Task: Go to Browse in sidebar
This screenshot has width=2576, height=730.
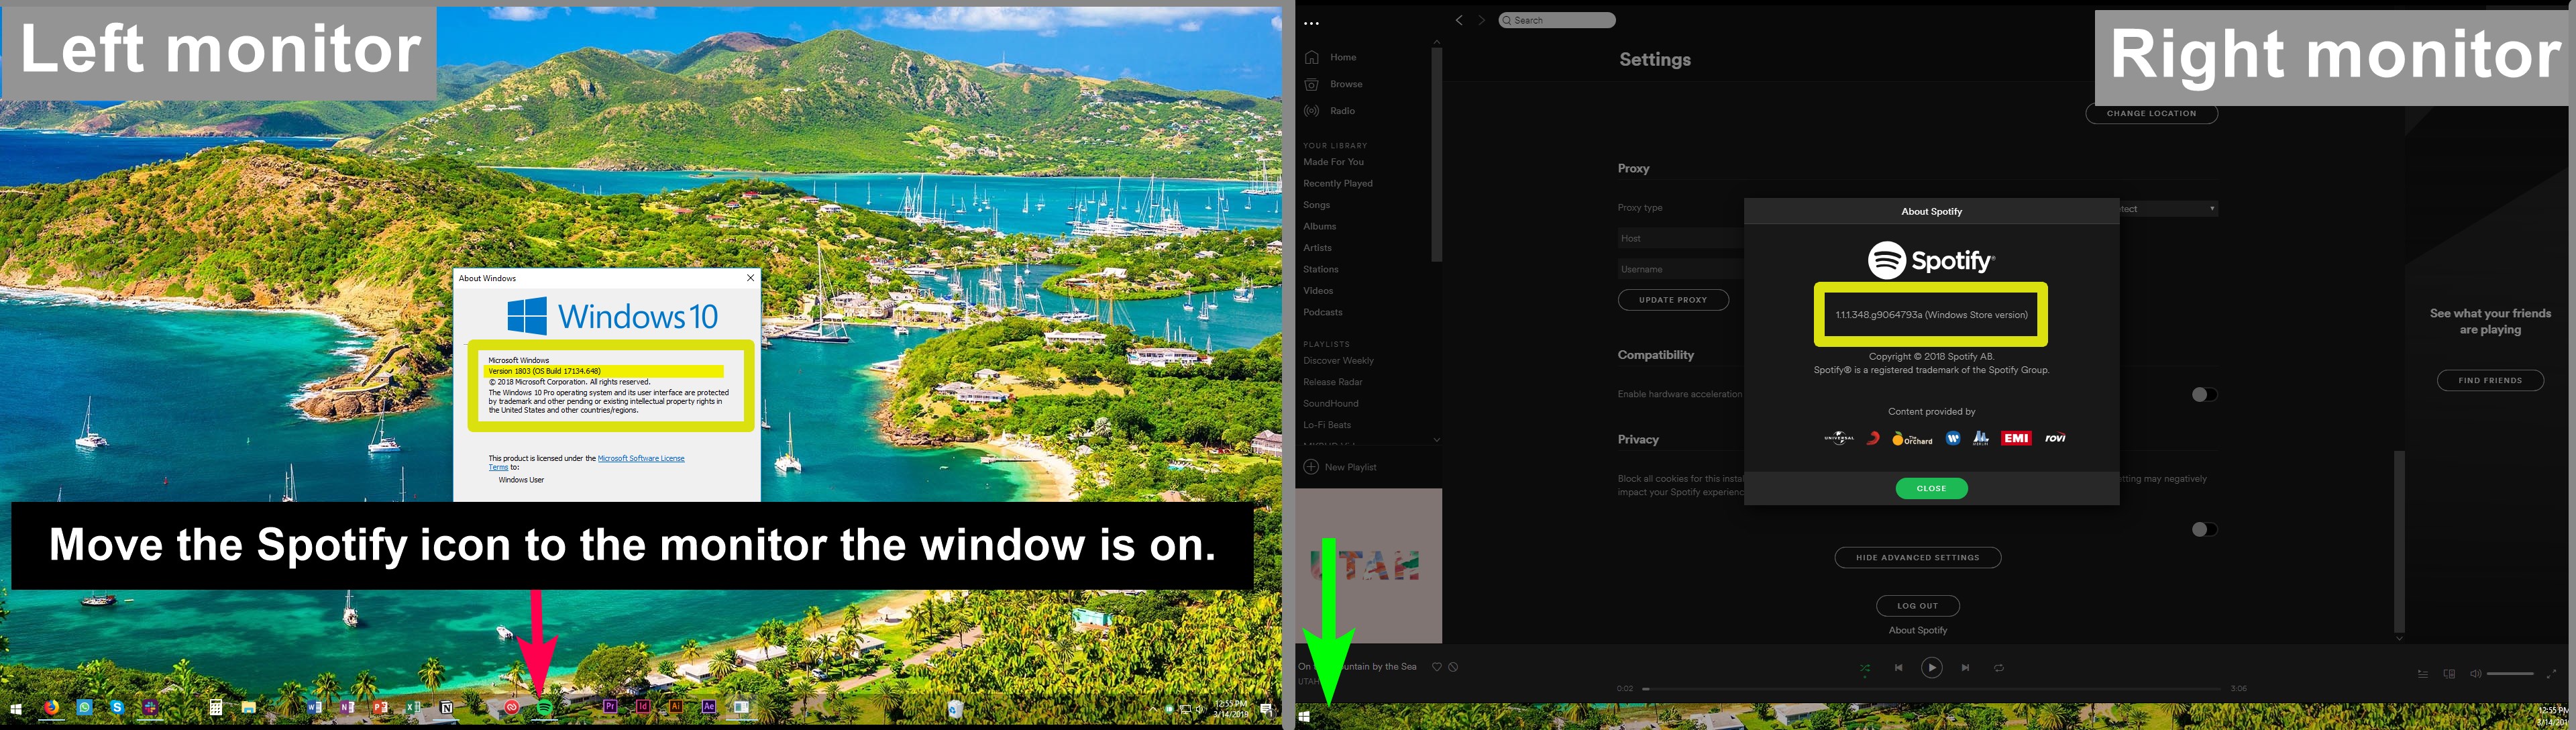Action: pos(1345,84)
